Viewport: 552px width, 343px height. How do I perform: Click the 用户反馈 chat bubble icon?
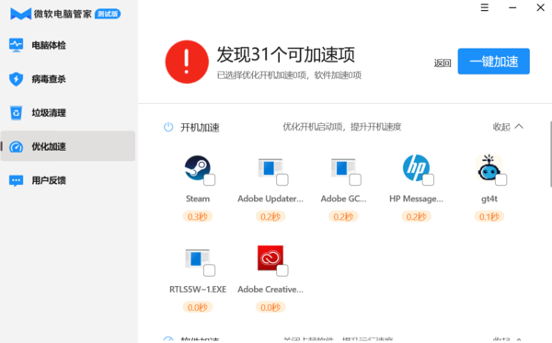pos(16,181)
